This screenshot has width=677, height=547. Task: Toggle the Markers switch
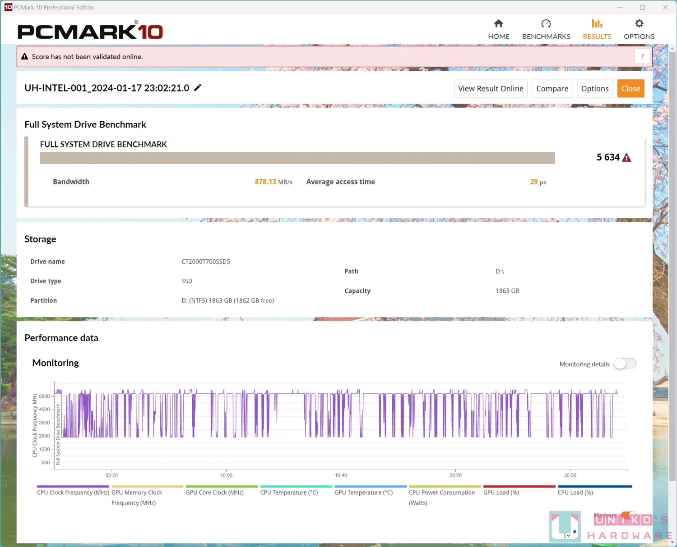(629, 515)
